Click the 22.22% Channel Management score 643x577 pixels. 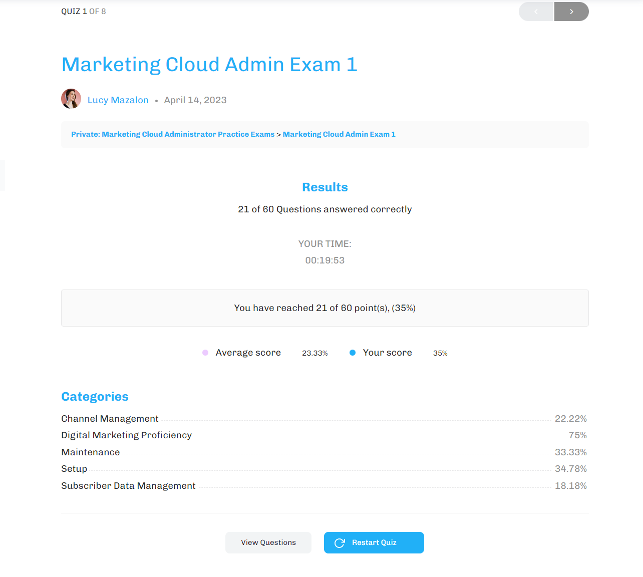pyautogui.click(x=571, y=419)
